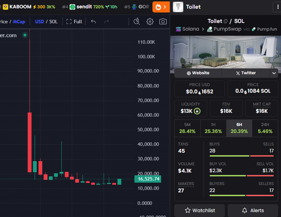
Task: Toggle chart currency to SOL
Action: pyautogui.click(x=53, y=21)
